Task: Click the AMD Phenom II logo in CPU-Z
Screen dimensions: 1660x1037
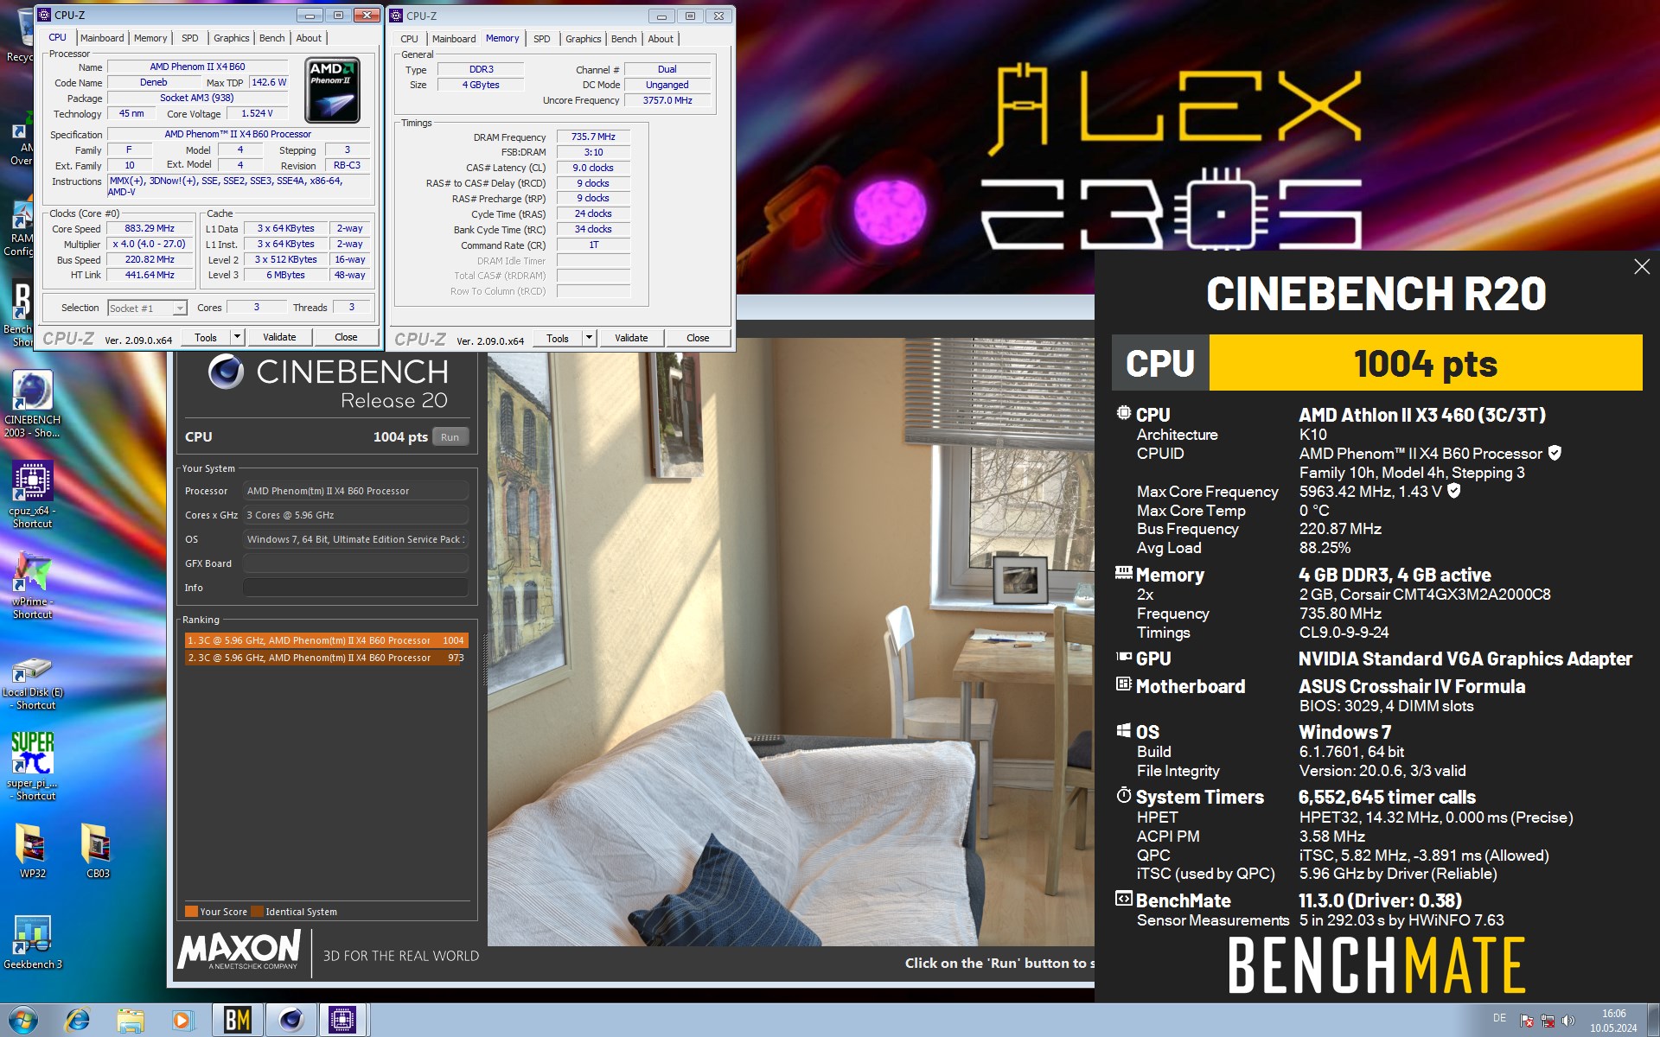Action: [x=333, y=90]
